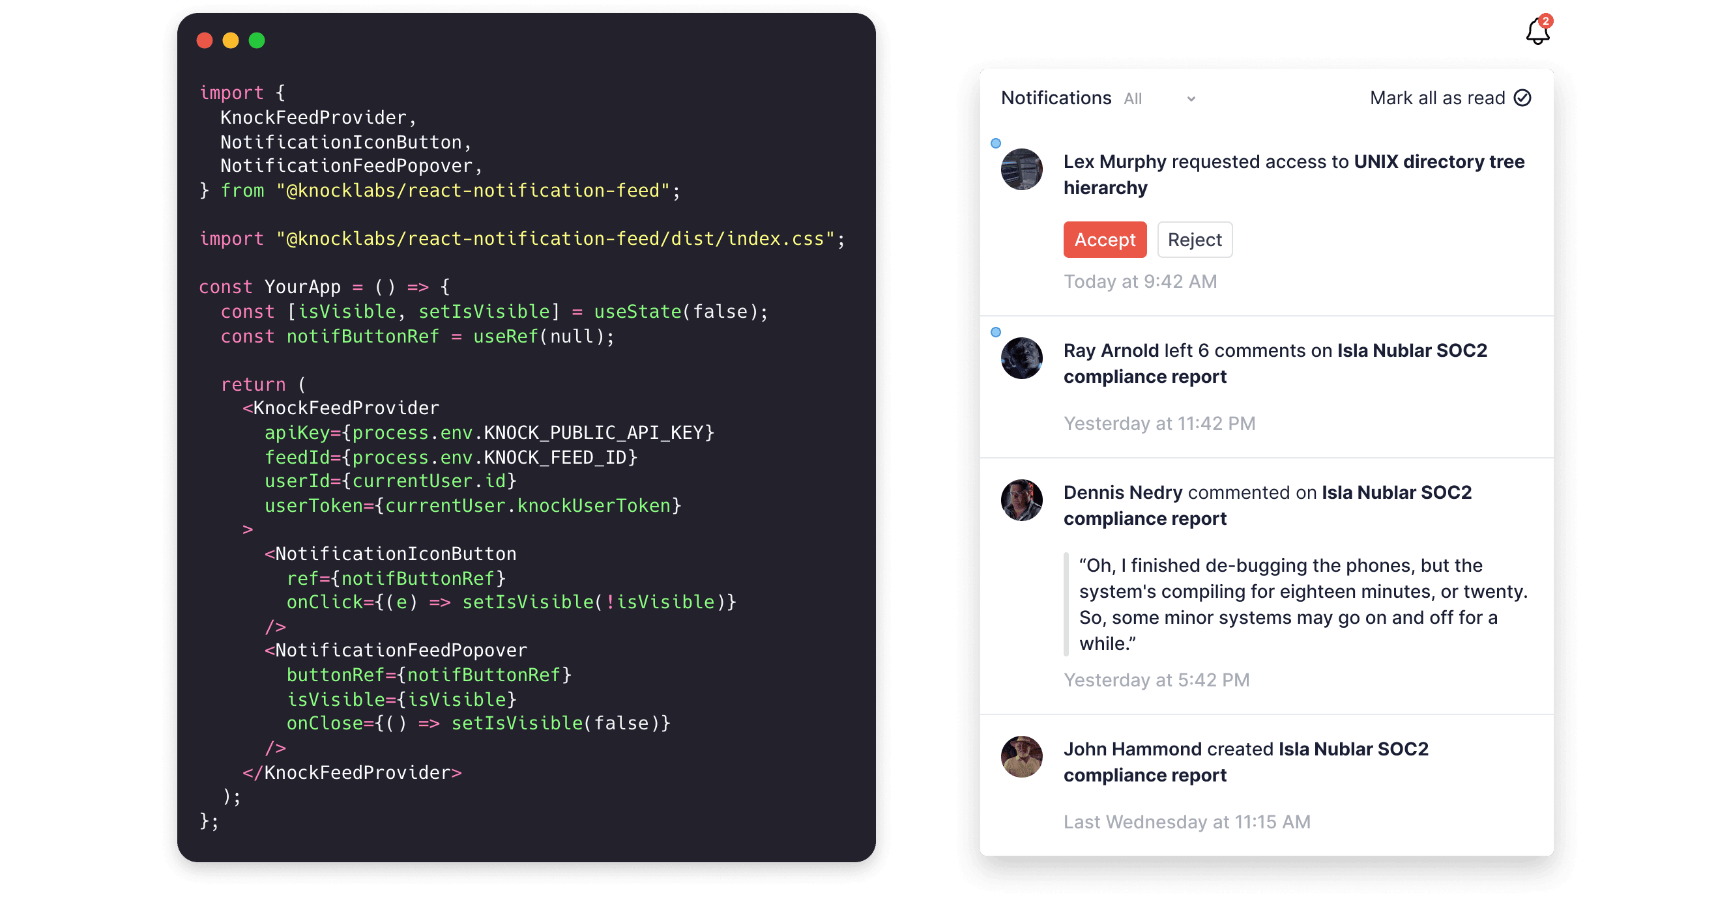Click the notification bell icon
Viewport: 1731px width, 900px height.
coord(1539,29)
